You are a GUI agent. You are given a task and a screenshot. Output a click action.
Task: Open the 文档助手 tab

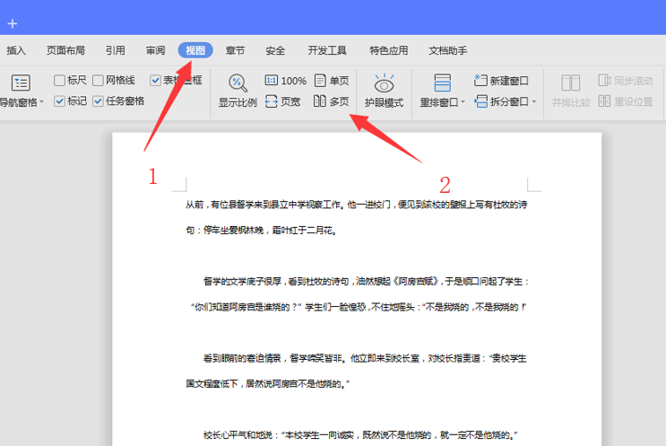point(447,50)
